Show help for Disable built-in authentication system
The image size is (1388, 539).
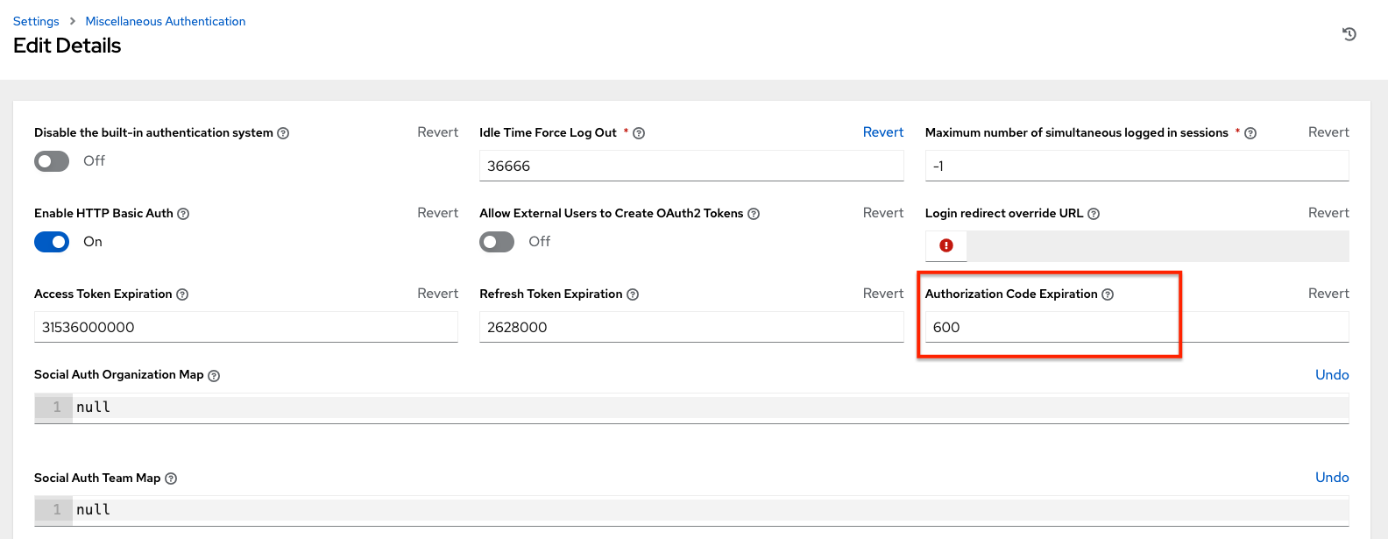[x=283, y=133]
